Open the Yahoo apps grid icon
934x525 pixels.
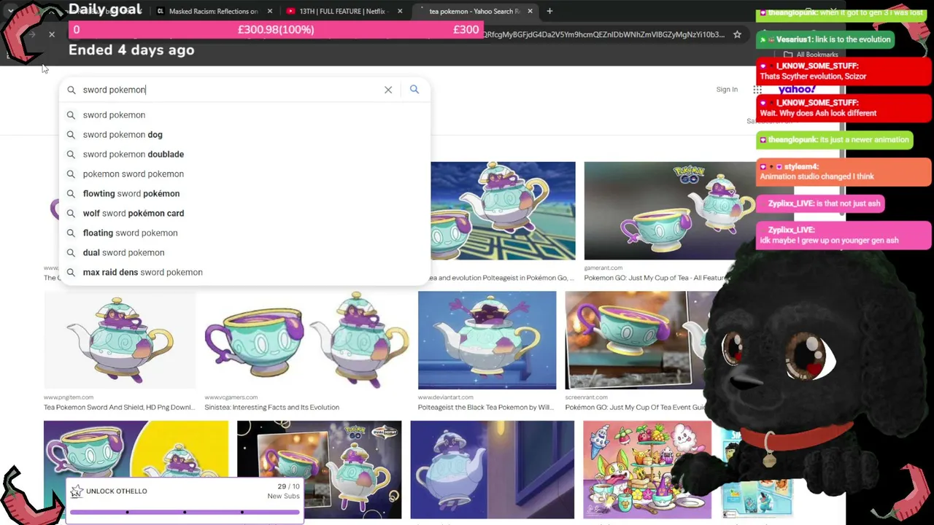757,90
